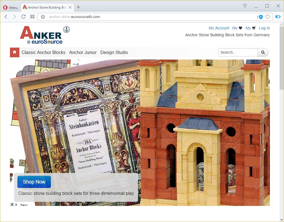Image resolution: width=284 pixels, height=222 pixels.
Task: Add page to bookmarks with heart icon
Action: coord(267,17)
